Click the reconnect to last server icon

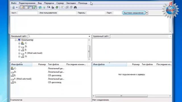pos(57,8)
